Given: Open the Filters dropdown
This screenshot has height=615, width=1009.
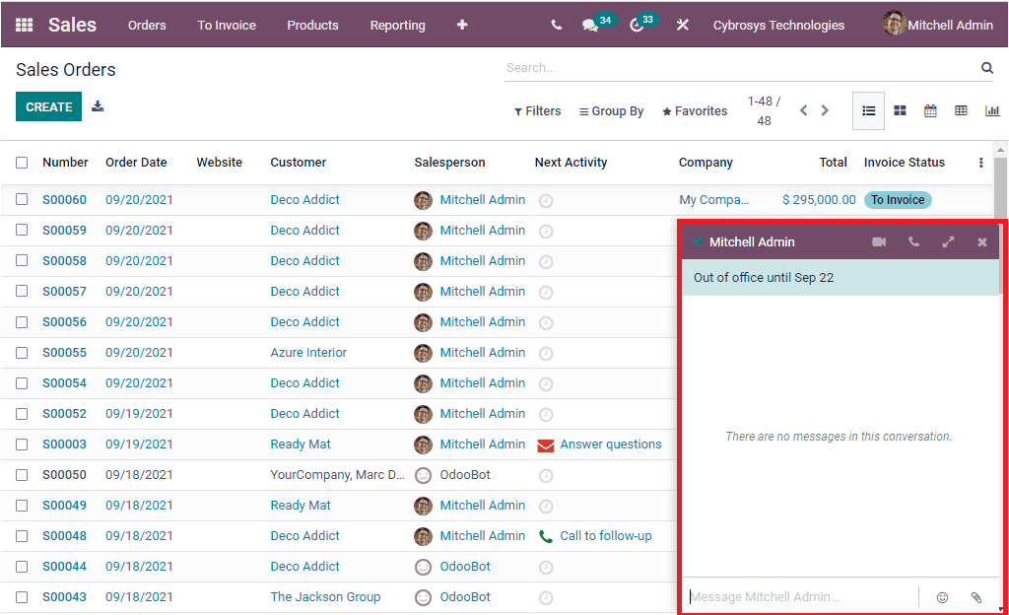Looking at the screenshot, I should pyautogui.click(x=537, y=110).
